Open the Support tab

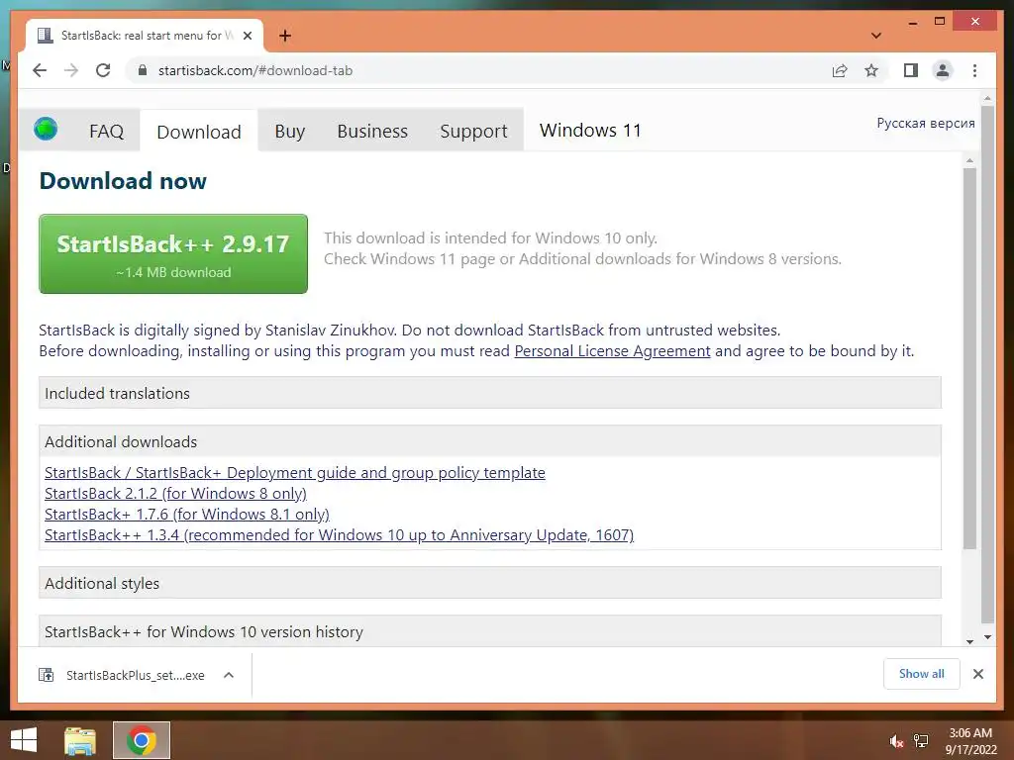pos(473,132)
